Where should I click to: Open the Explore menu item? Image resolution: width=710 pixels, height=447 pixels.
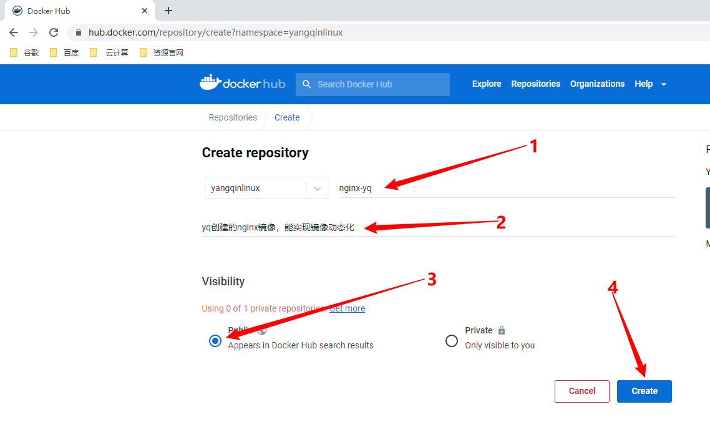pyautogui.click(x=487, y=84)
